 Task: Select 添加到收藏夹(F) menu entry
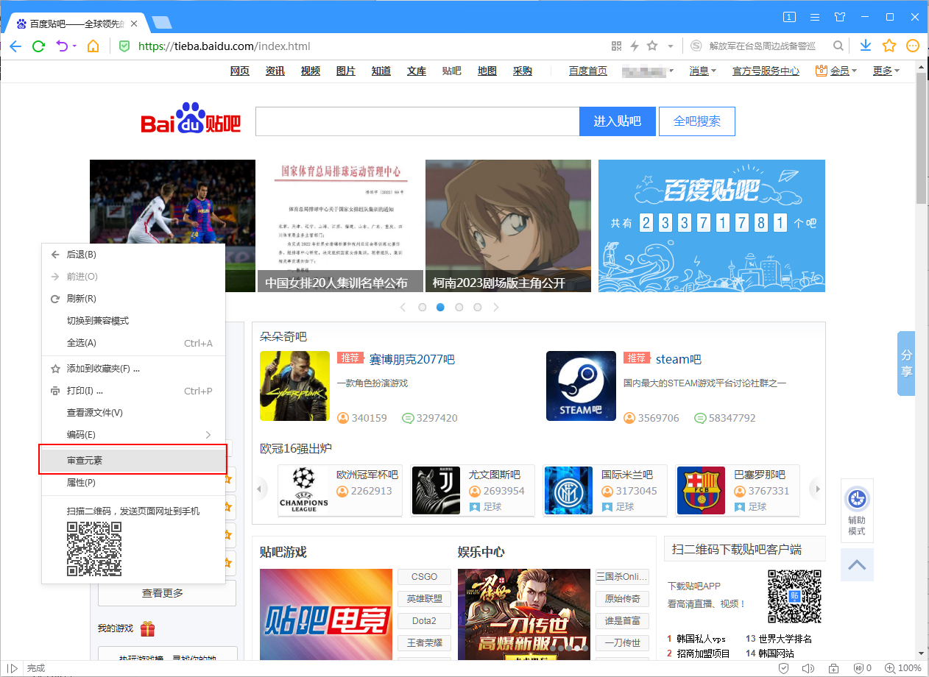[133, 369]
